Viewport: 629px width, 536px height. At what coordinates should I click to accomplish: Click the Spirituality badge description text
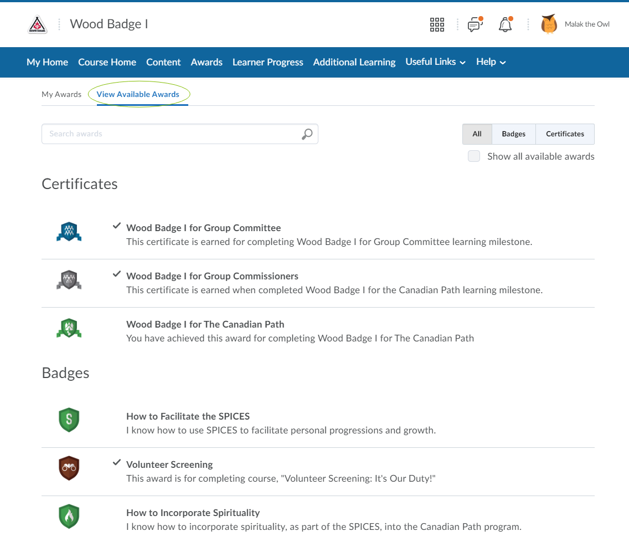coord(324,527)
